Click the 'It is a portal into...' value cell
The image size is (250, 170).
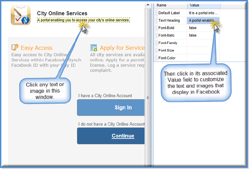(203, 13)
